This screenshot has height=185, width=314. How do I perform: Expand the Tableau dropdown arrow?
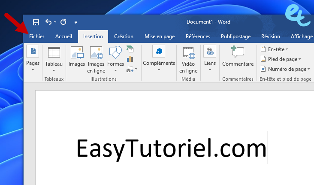tap(54, 70)
